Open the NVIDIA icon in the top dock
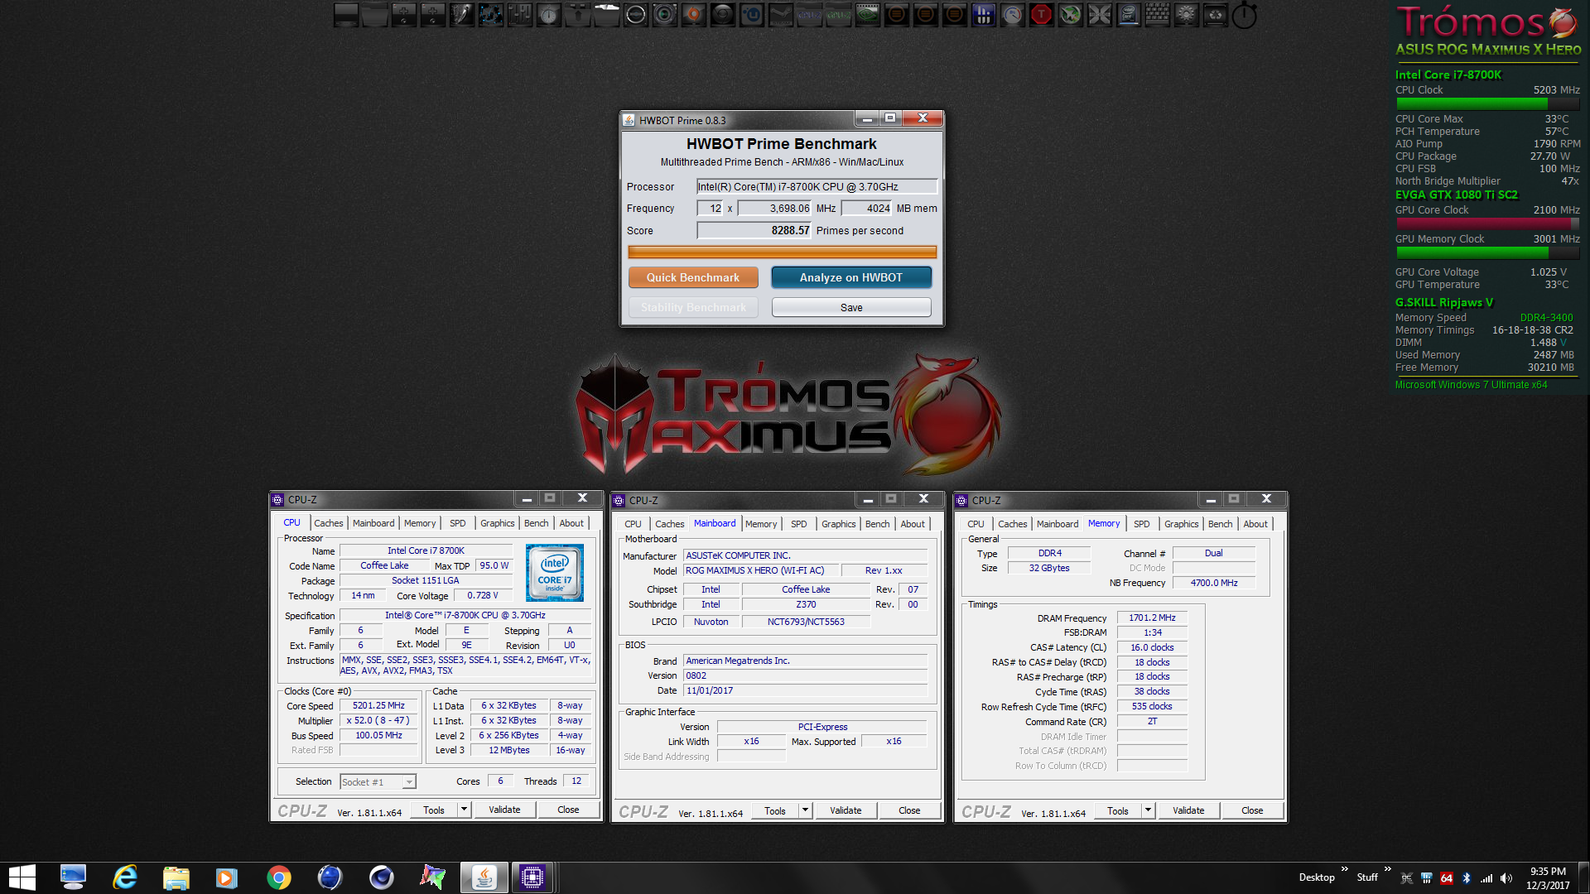This screenshot has width=1590, height=894. (x=867, y=15)
